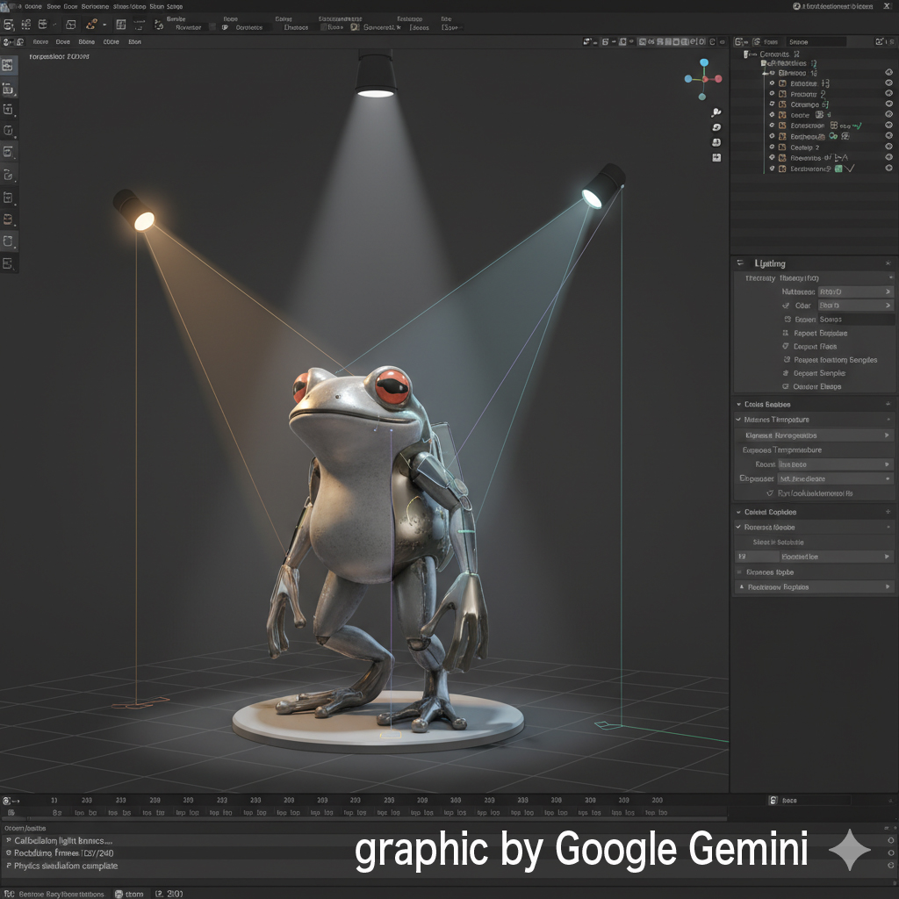The image size is (899, 899).
Task: Collapse the Lighting panel header
Action: [740, 263]
